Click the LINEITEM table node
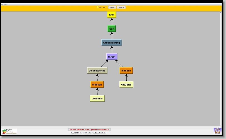This screenshot has height=139, width=226. (x=97, y=98)
